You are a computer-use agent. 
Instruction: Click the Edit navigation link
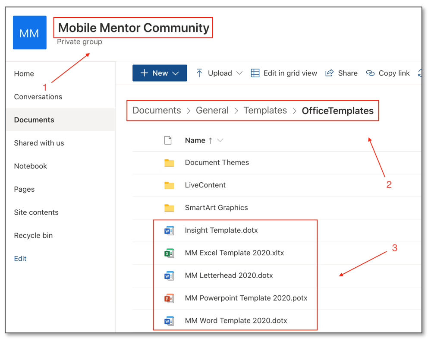pos(20,258)
